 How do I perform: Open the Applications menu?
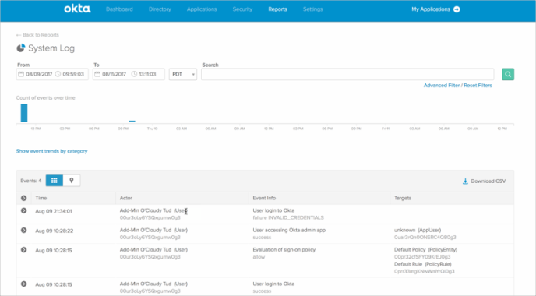pyautogui.click(x=202, y=9)
